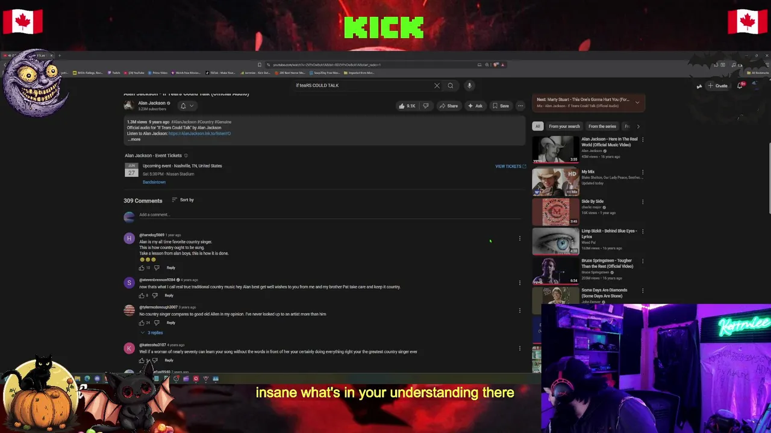Clear the YouTube search box text
The height and width of the screenshot is (433, 771).
pos(437,85)
